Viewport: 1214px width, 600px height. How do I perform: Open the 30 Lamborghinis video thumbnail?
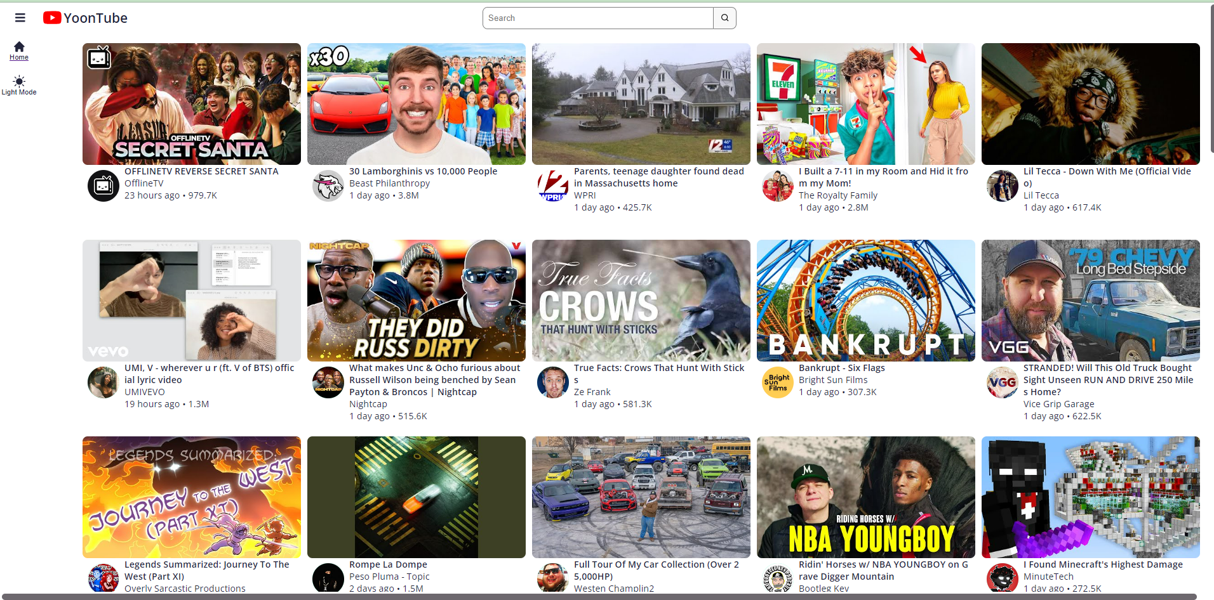(416, 104)
